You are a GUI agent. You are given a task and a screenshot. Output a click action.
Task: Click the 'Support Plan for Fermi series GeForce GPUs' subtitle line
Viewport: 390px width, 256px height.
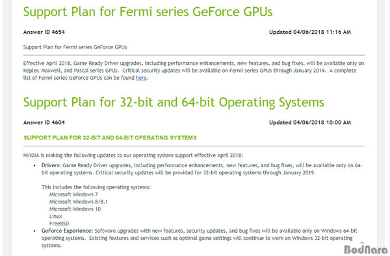(x=75, y=47)
